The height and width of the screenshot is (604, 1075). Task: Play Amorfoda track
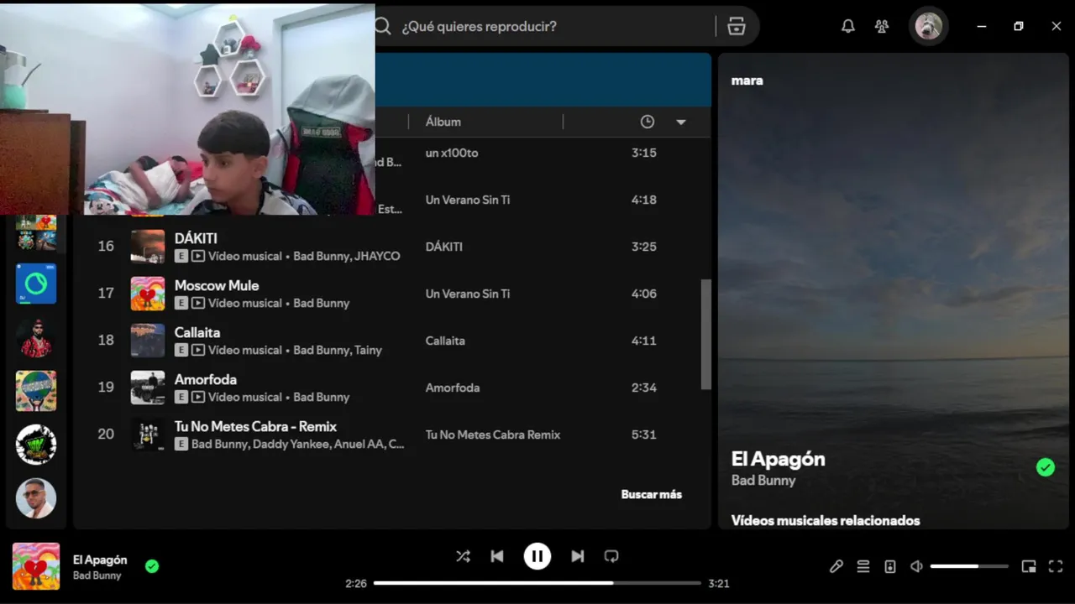tap(391, 388)
